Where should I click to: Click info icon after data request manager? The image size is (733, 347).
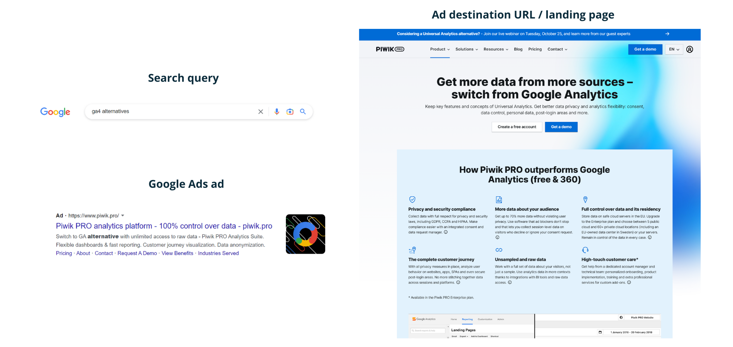click(x=446, y=232)
